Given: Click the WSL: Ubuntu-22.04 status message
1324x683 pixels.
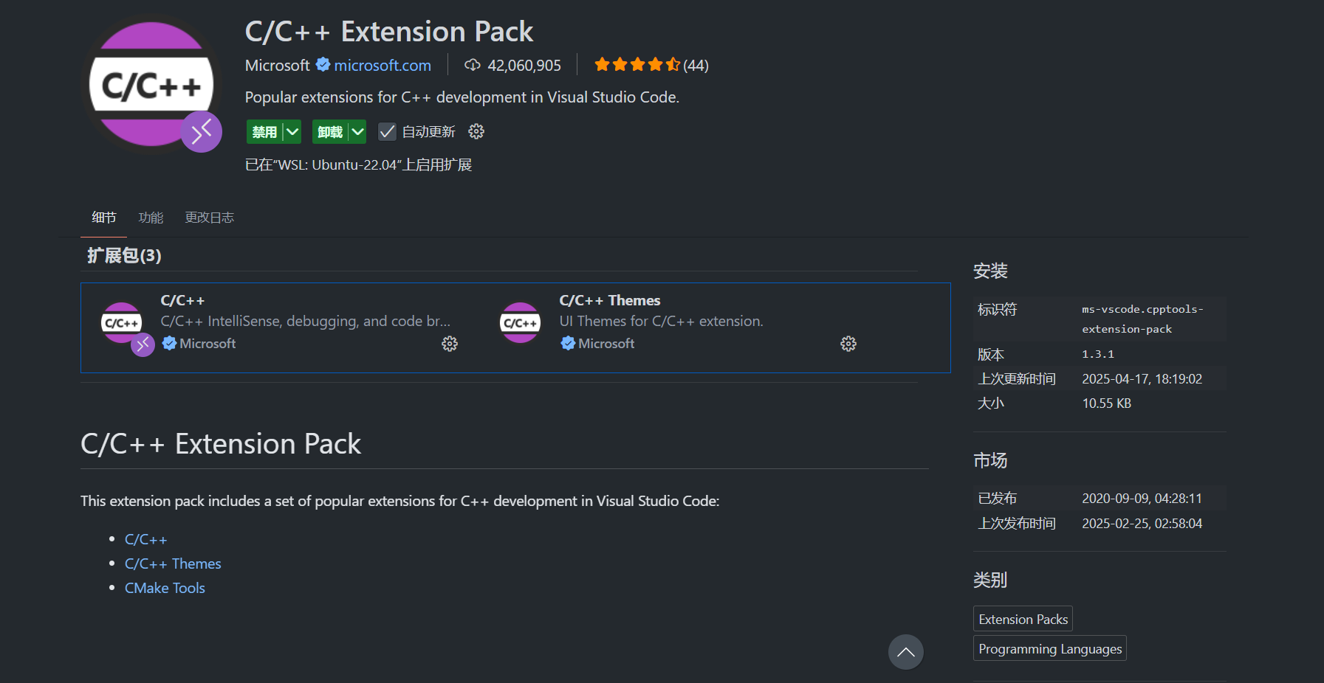Looking at the screenshot, I should tap(359, 164).
